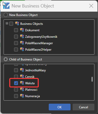Confirm the dialog with OK
The height and width of the screenshot is (114, 98).
(x=60, y=107)
